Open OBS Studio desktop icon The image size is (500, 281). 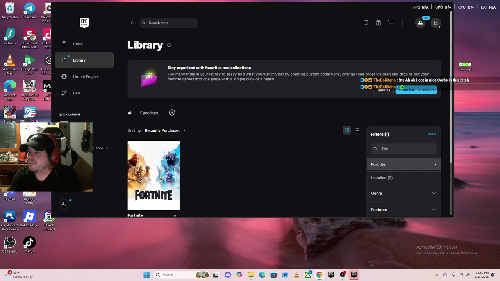coord(10,245)
